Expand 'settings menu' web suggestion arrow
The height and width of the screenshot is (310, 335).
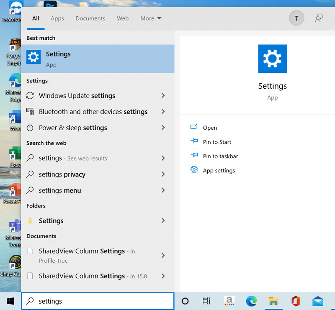(163, 190)
